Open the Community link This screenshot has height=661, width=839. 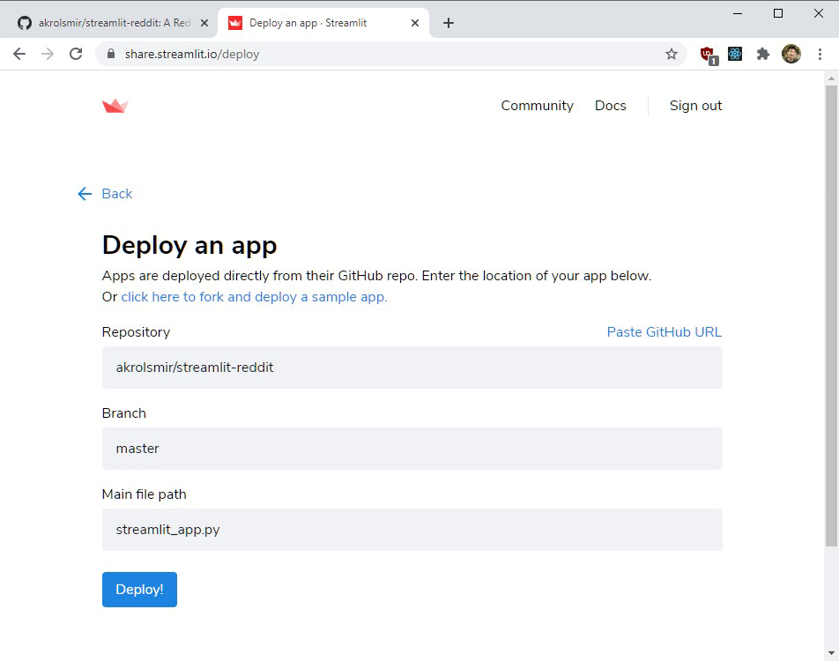pos(538,106)
